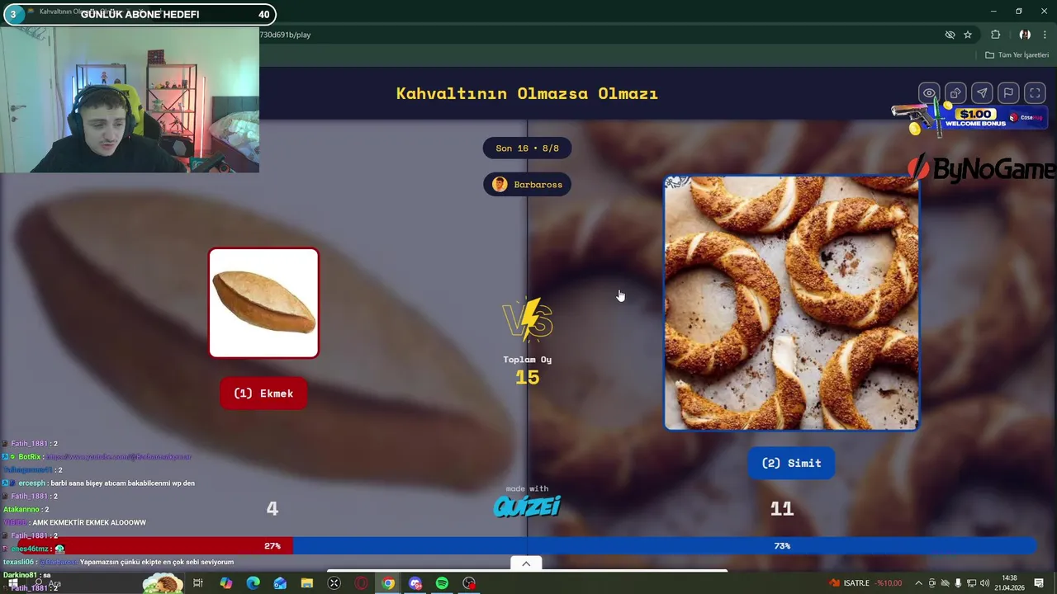Open the volume speaker tray icon
The width and height of the screenshot is (1057, 594).
tap(984, 583)
